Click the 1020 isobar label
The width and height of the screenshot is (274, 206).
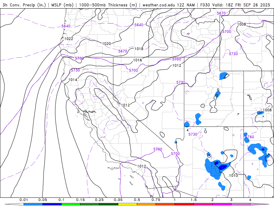tap(107, 44)
